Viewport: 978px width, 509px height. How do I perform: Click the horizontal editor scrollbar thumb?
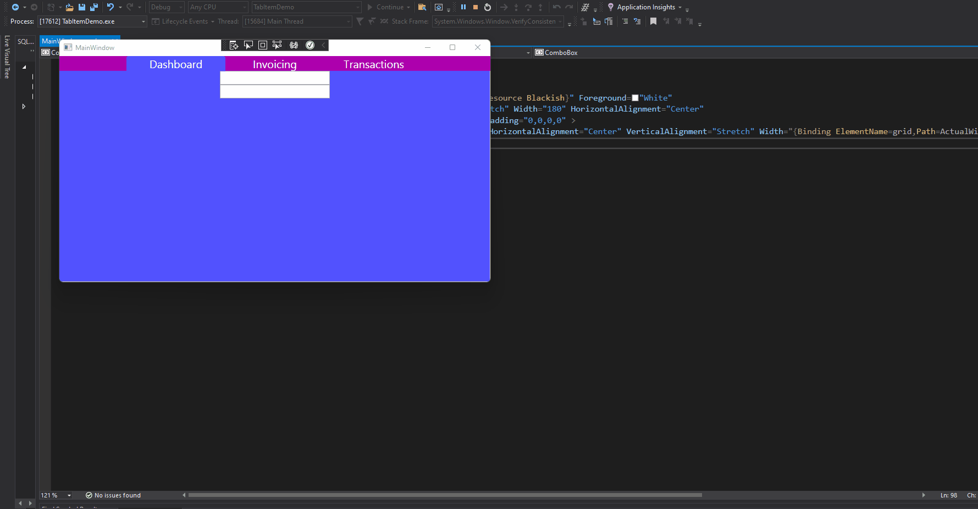pos(445,495)
